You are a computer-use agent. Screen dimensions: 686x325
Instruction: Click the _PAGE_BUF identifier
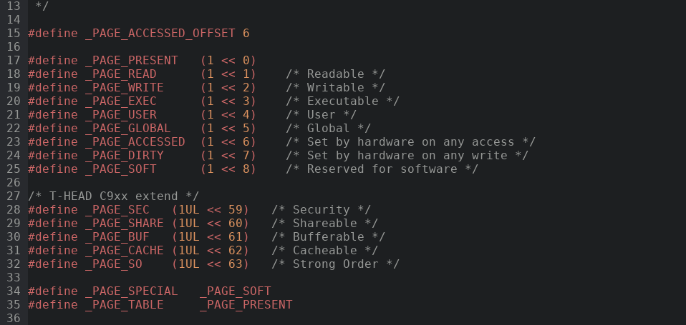pos(117,236)
